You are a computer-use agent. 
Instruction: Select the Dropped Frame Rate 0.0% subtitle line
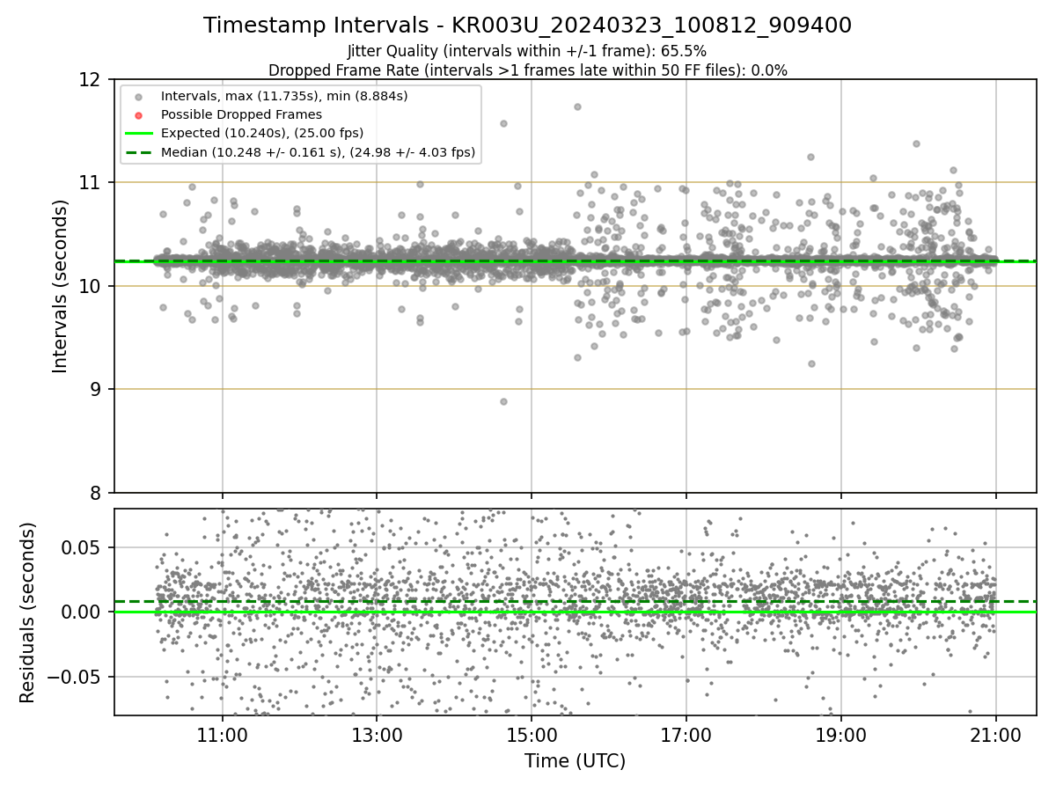(527, 70)
